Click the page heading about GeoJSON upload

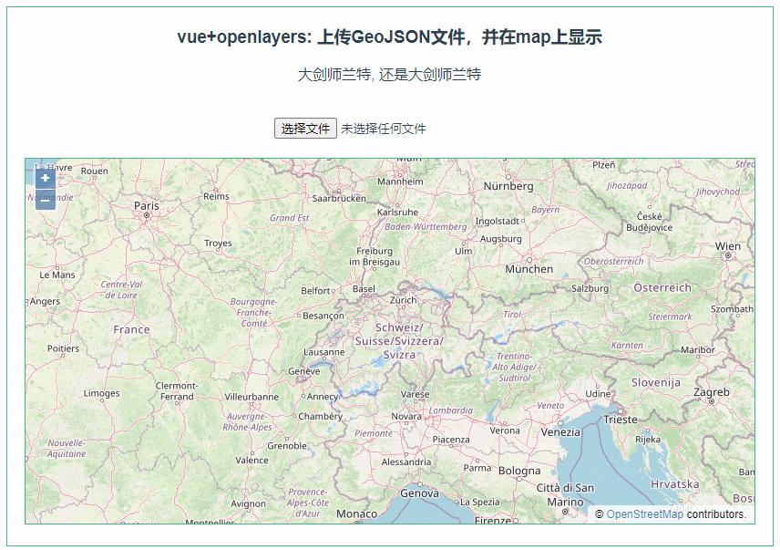click(x=389, y=36)
